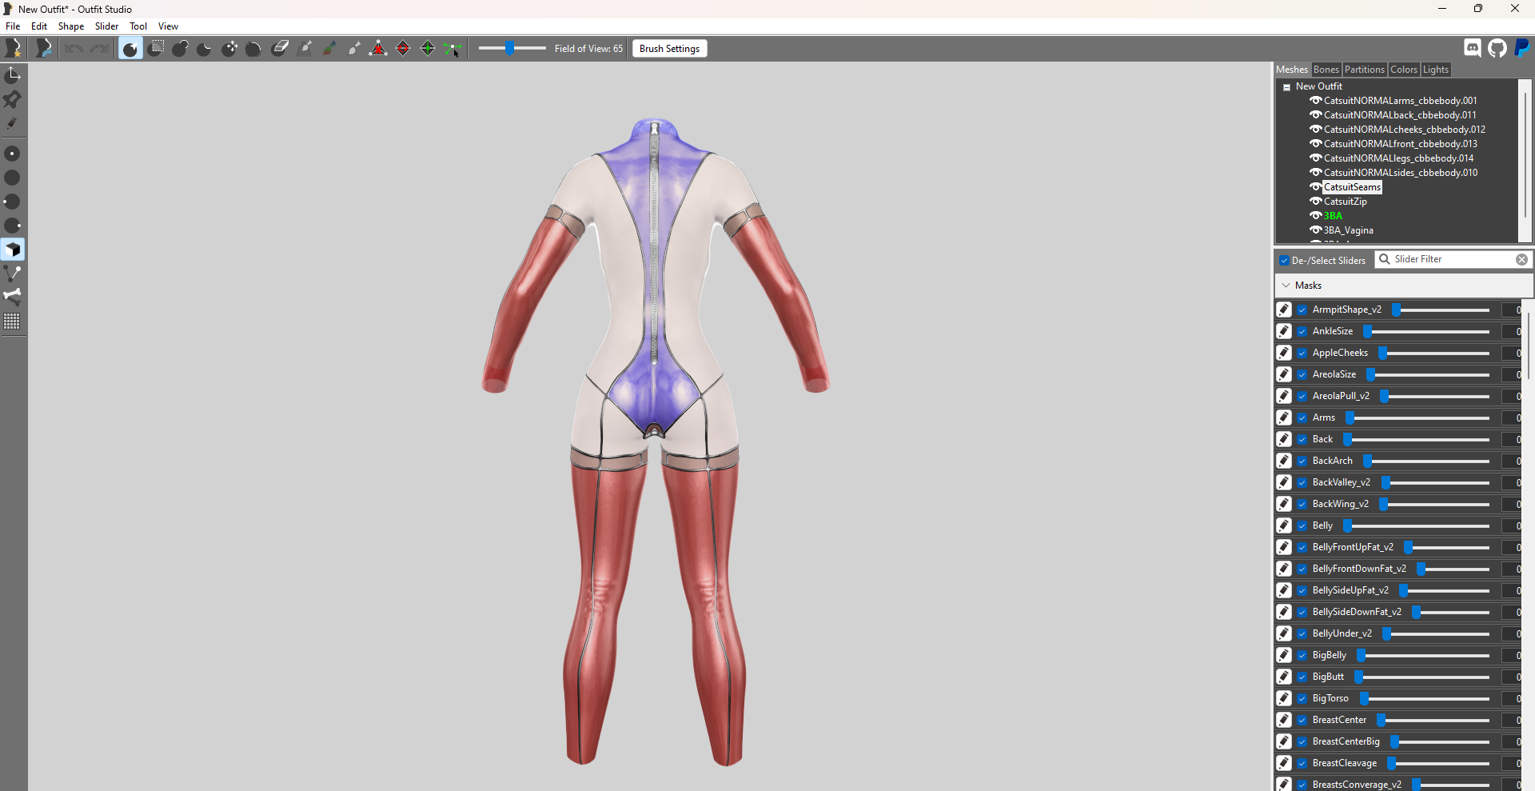Select the Smooth brush tool
Screen dimensions: 1535x791
click(253, 48)
